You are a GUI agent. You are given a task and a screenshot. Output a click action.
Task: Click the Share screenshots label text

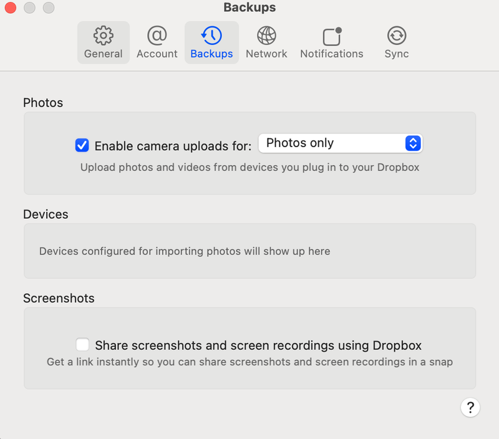[258, 345]
